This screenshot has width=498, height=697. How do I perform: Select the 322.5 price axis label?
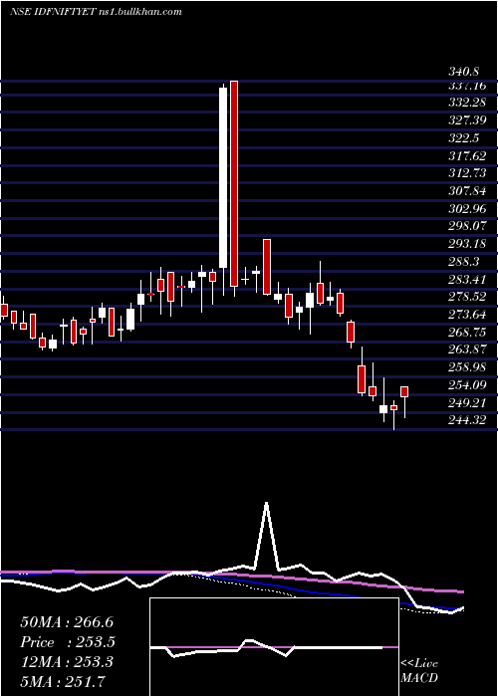(x=463, y=138)
